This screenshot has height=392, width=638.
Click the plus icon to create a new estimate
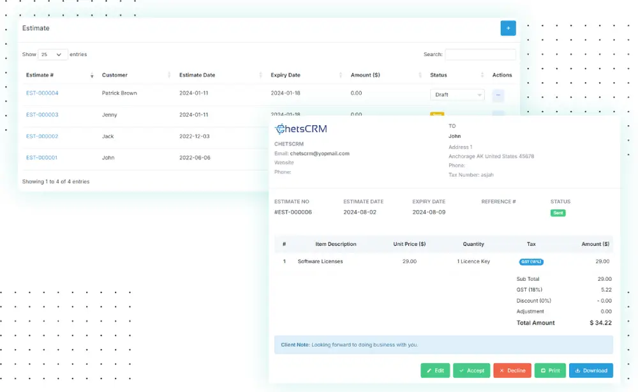click(508, 28)
